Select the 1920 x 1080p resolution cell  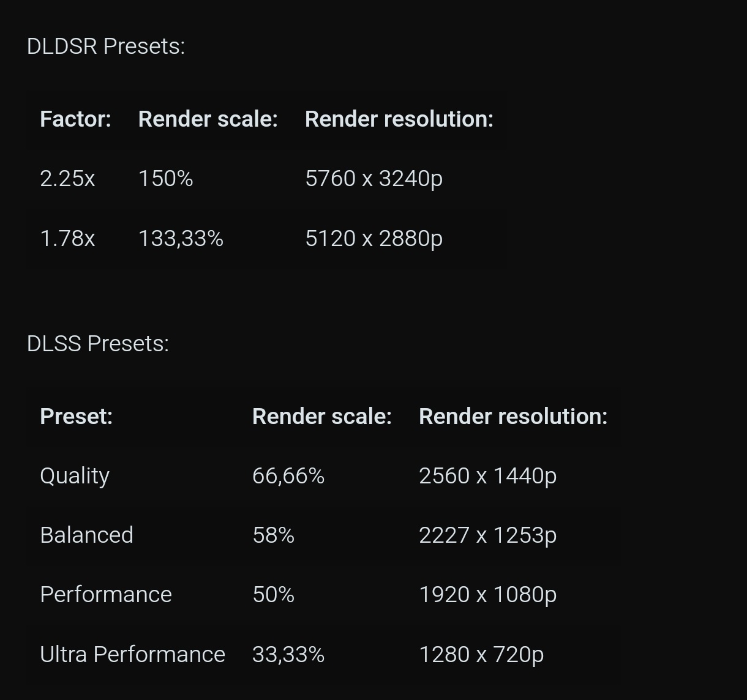click(x=487, y=595)
